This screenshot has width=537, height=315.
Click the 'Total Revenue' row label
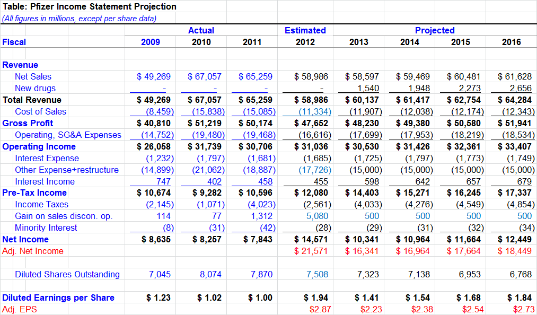[x=32, y=100]
